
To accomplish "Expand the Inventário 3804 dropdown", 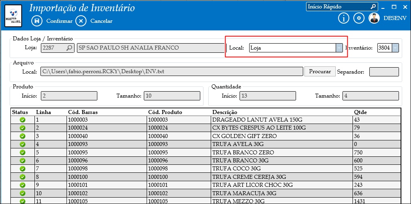I will click(x=395, y=48).
